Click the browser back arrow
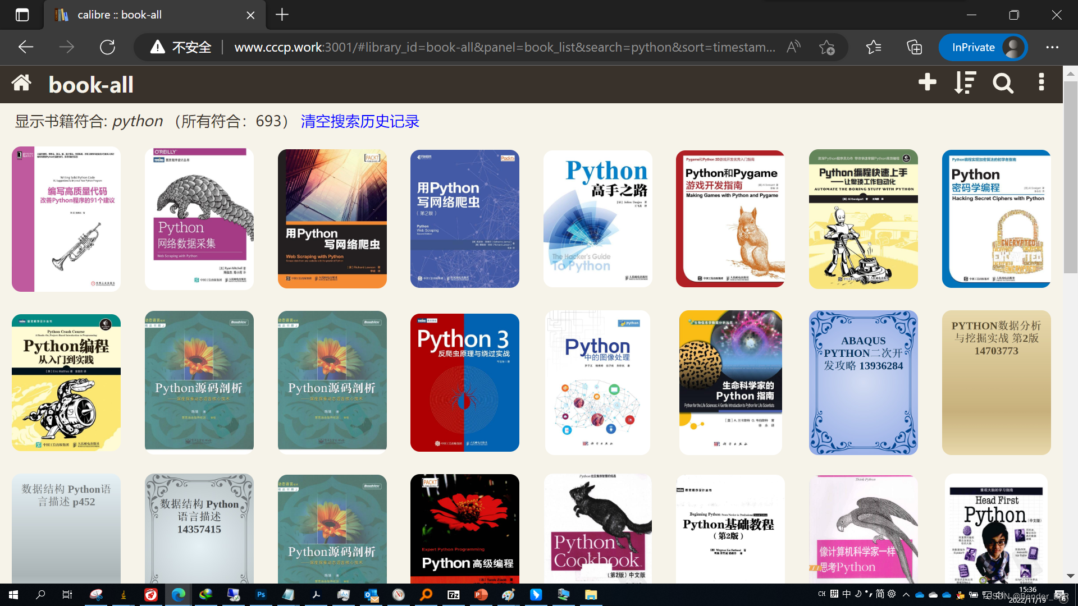Image resolution: width=1078 pixels, height=606 pixels. click(26, 47)
